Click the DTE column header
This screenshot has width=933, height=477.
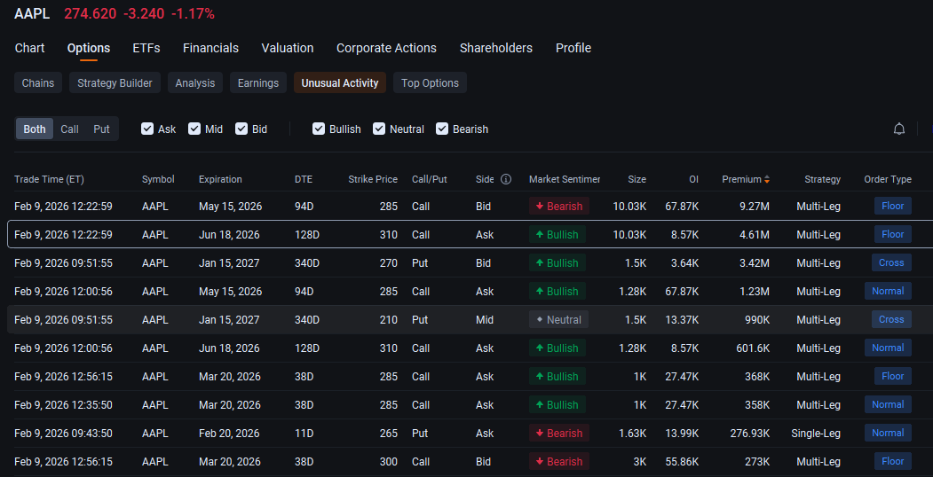click(304, 179)
